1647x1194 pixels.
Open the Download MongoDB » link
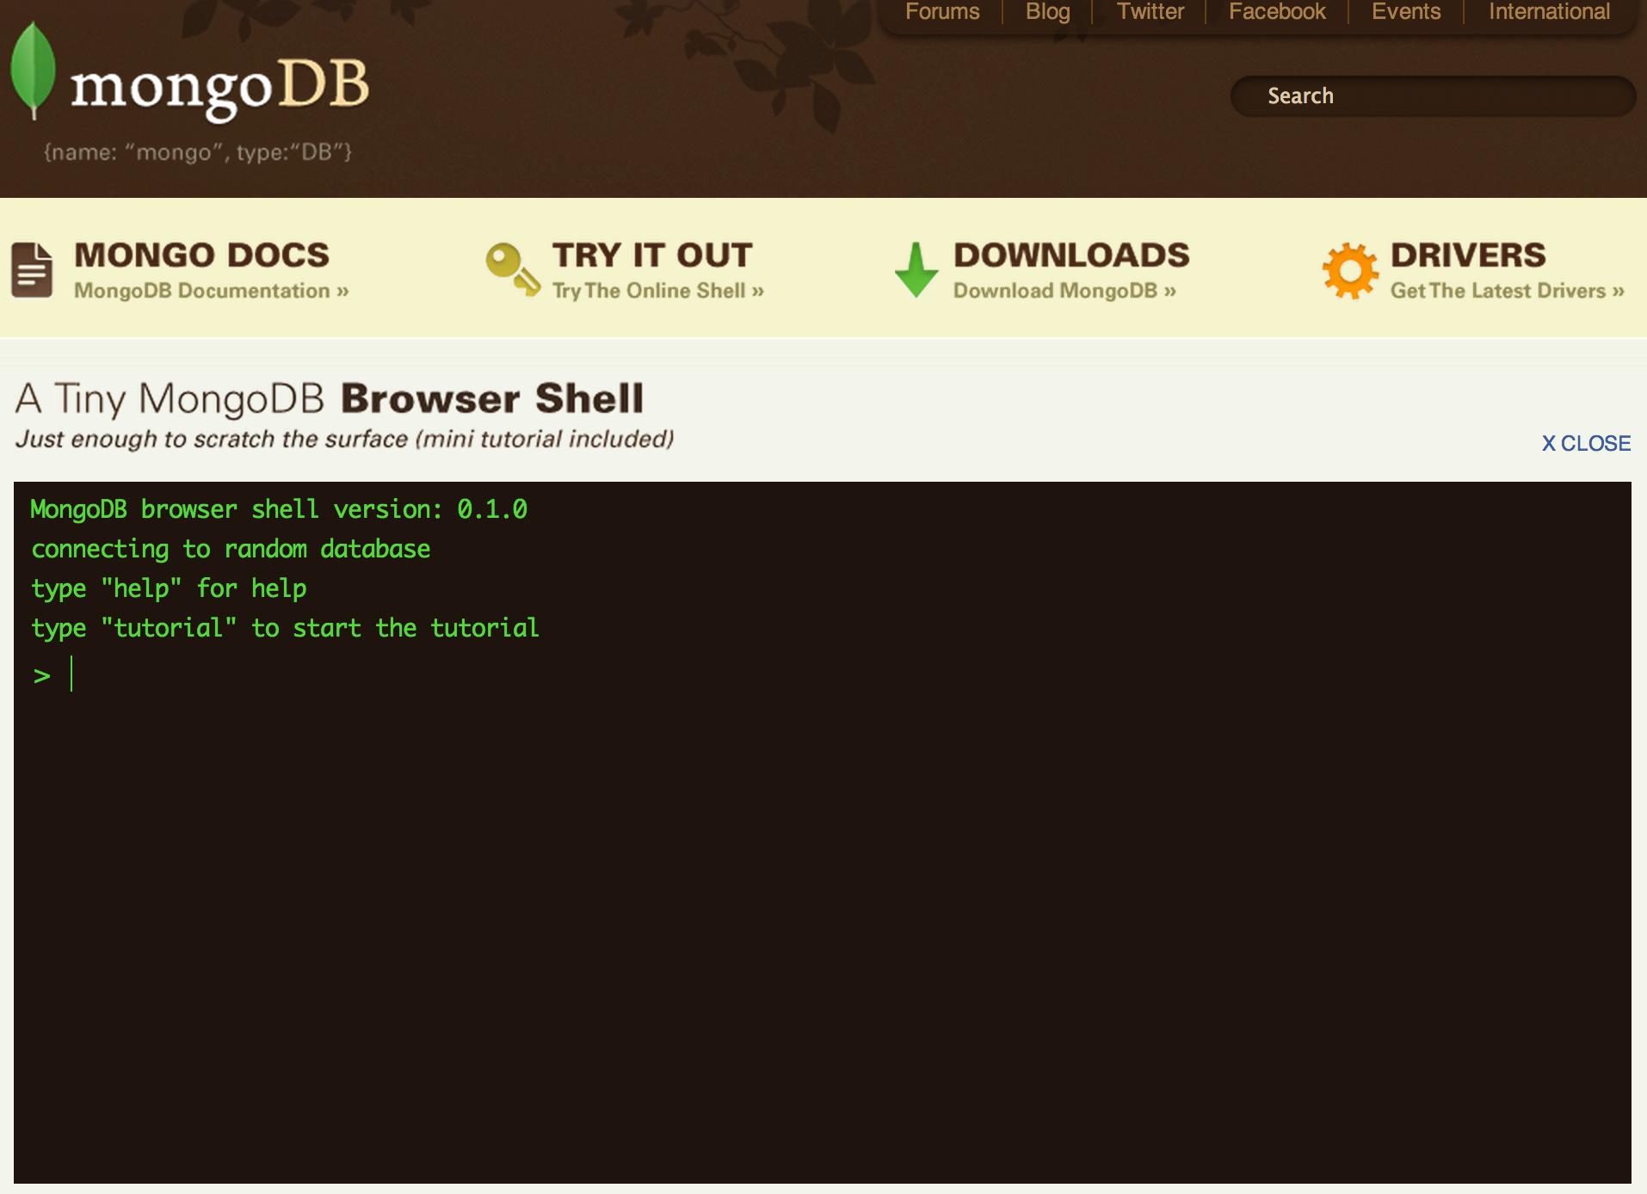pos(1064,291)
